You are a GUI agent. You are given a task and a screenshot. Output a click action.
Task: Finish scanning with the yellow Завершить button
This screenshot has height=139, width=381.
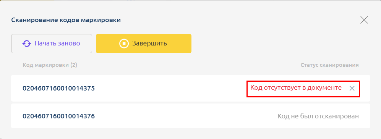click(x=144, y=44)
